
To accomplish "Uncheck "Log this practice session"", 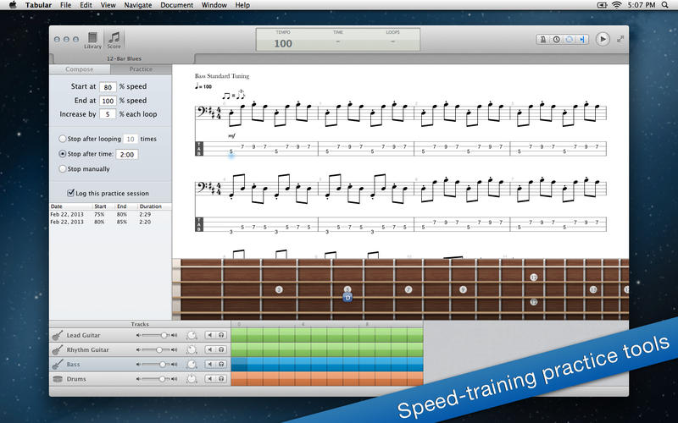I will point(69,193).
